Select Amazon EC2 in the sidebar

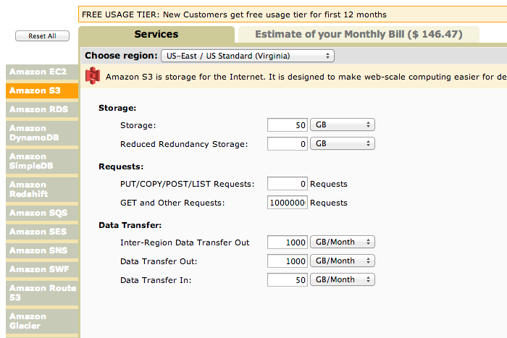pos(42,72)
